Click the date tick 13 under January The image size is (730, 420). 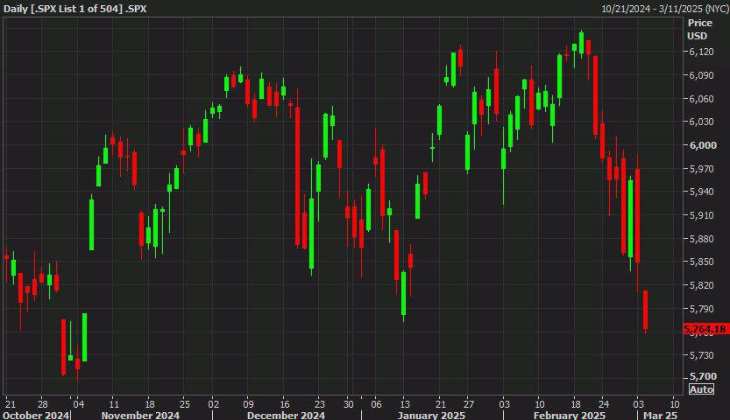click(x=405, y=403)
